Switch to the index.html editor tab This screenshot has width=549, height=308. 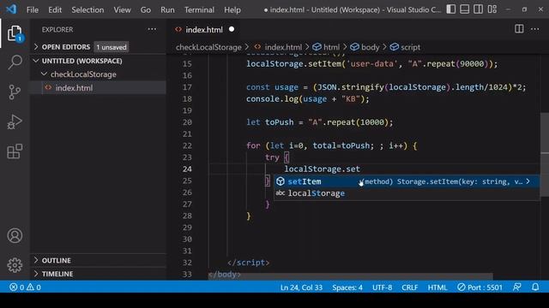(x=204, y=30)
